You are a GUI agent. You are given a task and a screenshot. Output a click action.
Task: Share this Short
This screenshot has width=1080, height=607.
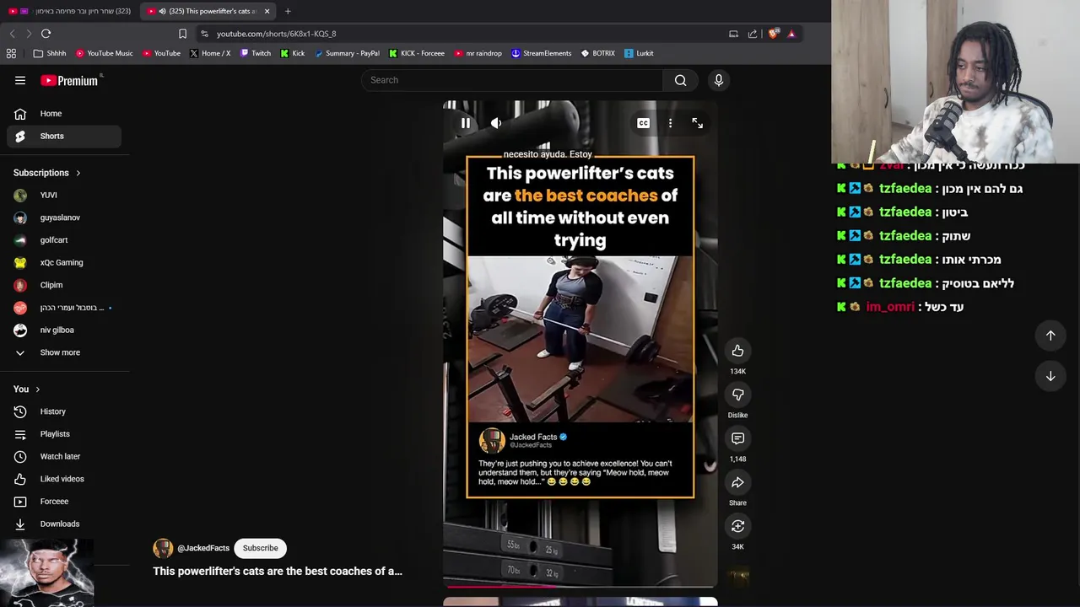737,482
